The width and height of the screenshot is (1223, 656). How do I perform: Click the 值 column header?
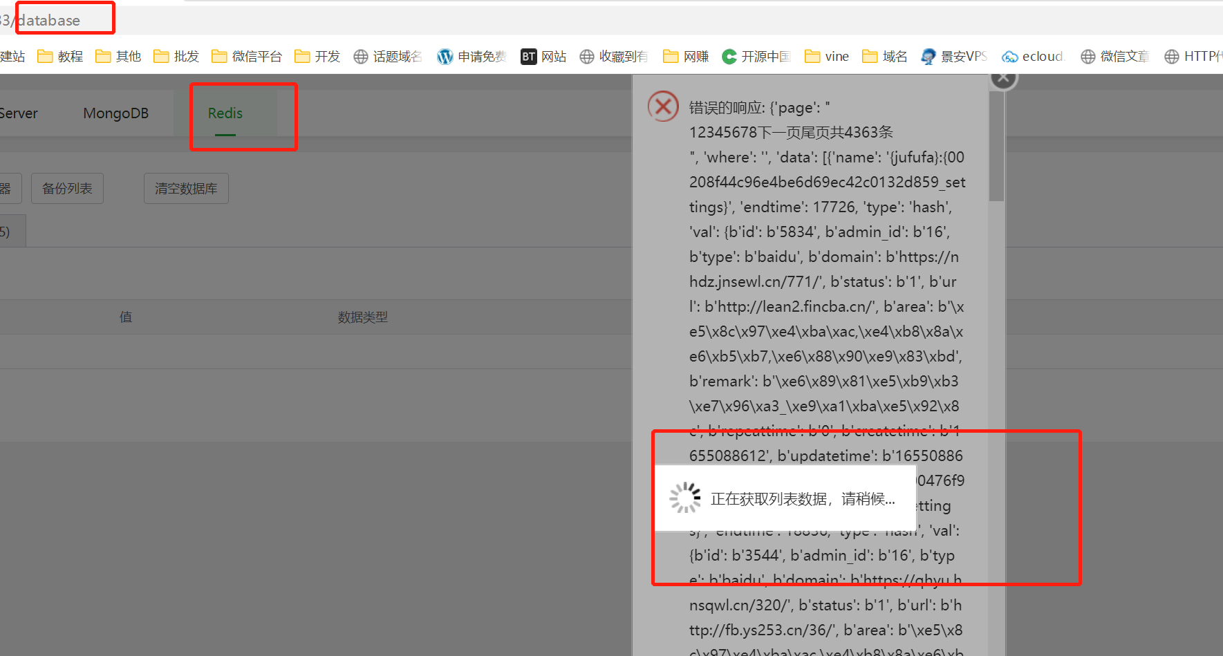click(126, 317)
